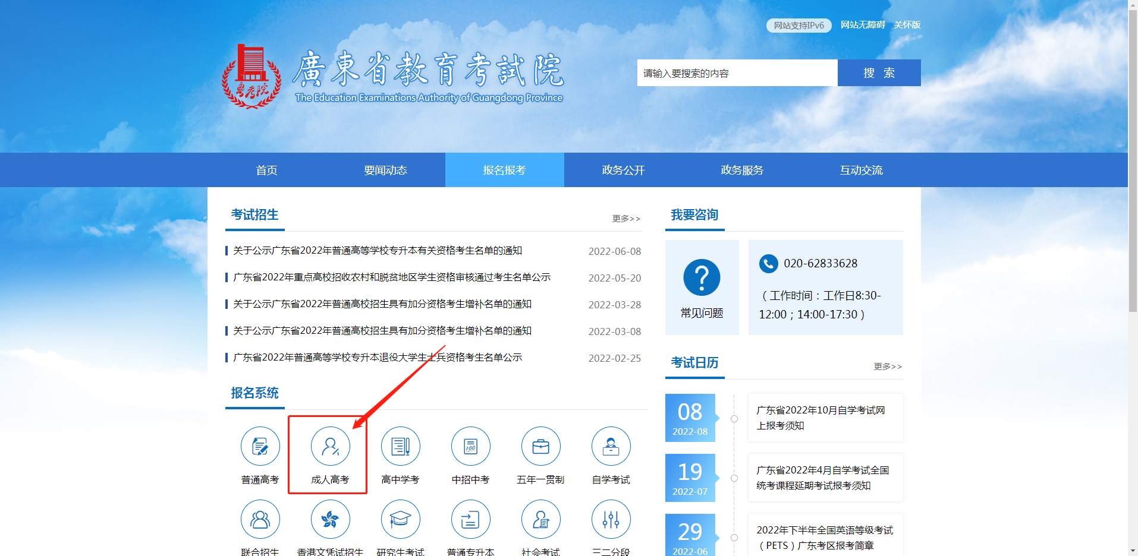1138x556 pixels.
Task: Click the 29 2022-06 date tile
Action: pyautogui.click(x=690, y=535)
